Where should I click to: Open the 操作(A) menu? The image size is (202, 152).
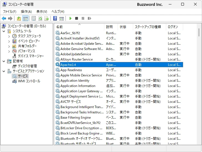click(26, 11)
